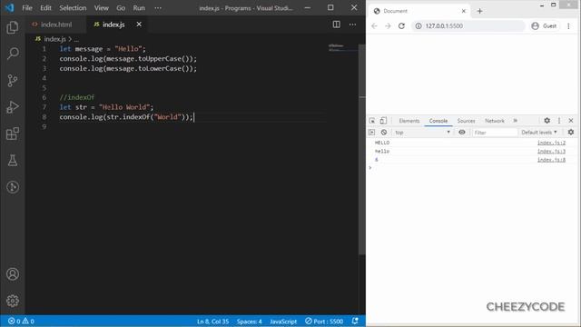Clear the console
The width and height of the screenshot is (581, 327).
tap(384, 133)
